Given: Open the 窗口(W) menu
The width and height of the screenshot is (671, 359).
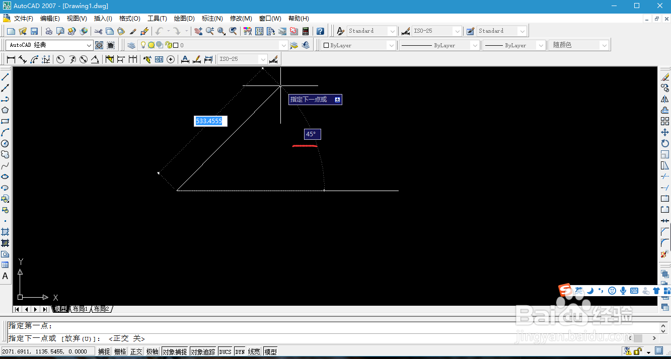Looking at the screenshot, I should click(270, 19).
